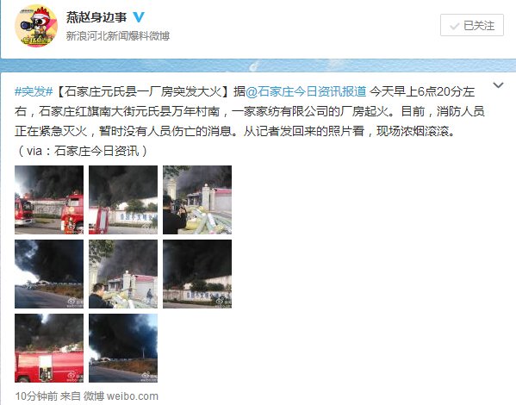Screen dimensions: 516x405
Task: Click the 燕赵身边事 profile avatar
Action: pos(36,25)
